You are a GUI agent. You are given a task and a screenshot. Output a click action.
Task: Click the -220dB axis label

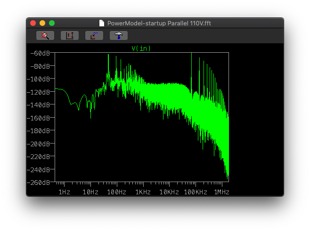(x=39, y=157)
